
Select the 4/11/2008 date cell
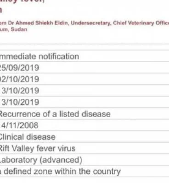(84, 125)
